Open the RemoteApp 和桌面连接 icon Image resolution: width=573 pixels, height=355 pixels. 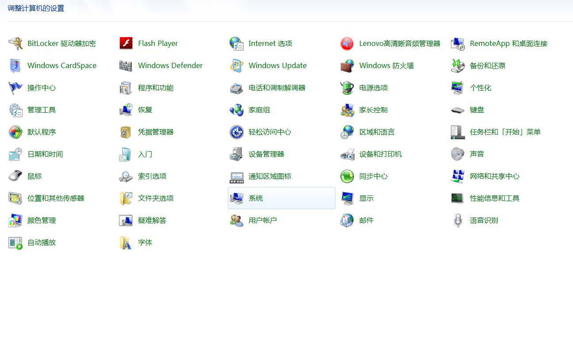pos(458,43)
